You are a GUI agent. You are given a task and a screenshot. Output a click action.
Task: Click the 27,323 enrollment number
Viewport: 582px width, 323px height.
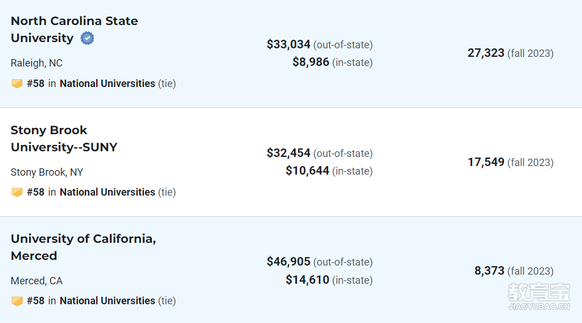(x=486, y=53)
